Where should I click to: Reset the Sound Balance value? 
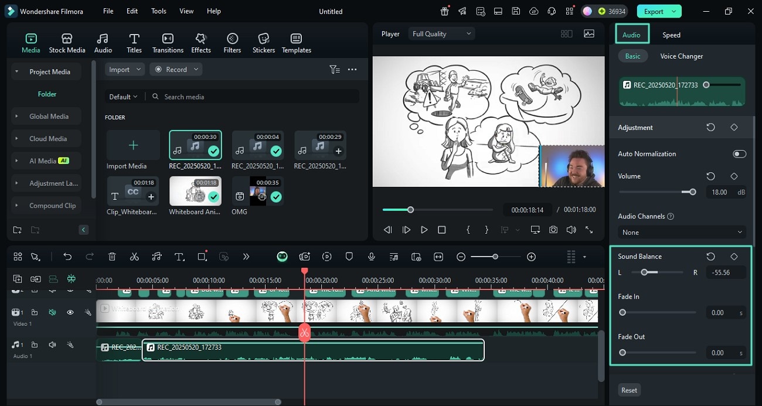(x=711, y=257)
